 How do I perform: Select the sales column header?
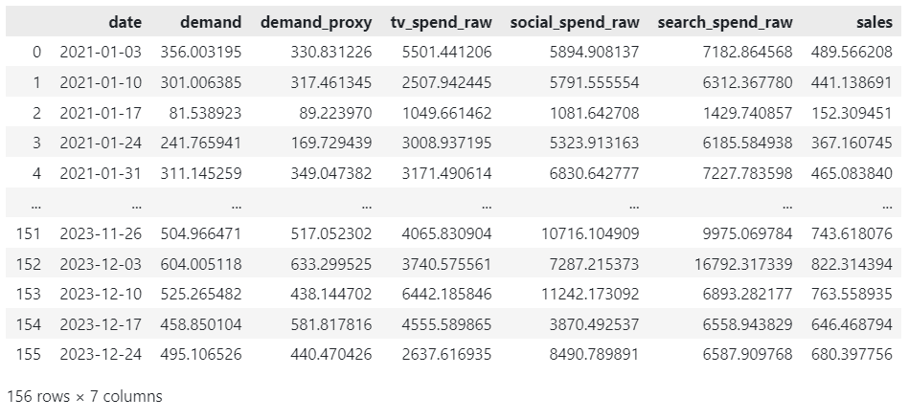pyautogui.click(x=875, y=22)
